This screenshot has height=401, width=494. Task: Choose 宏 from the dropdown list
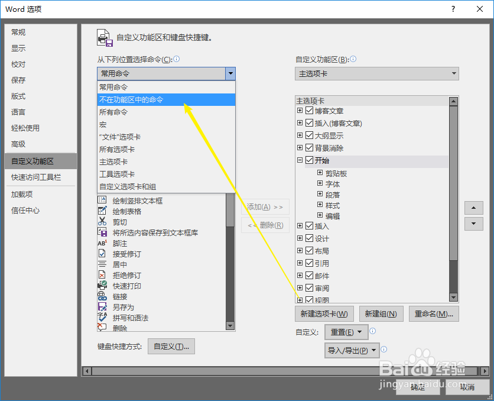click(x=167, y=125)
